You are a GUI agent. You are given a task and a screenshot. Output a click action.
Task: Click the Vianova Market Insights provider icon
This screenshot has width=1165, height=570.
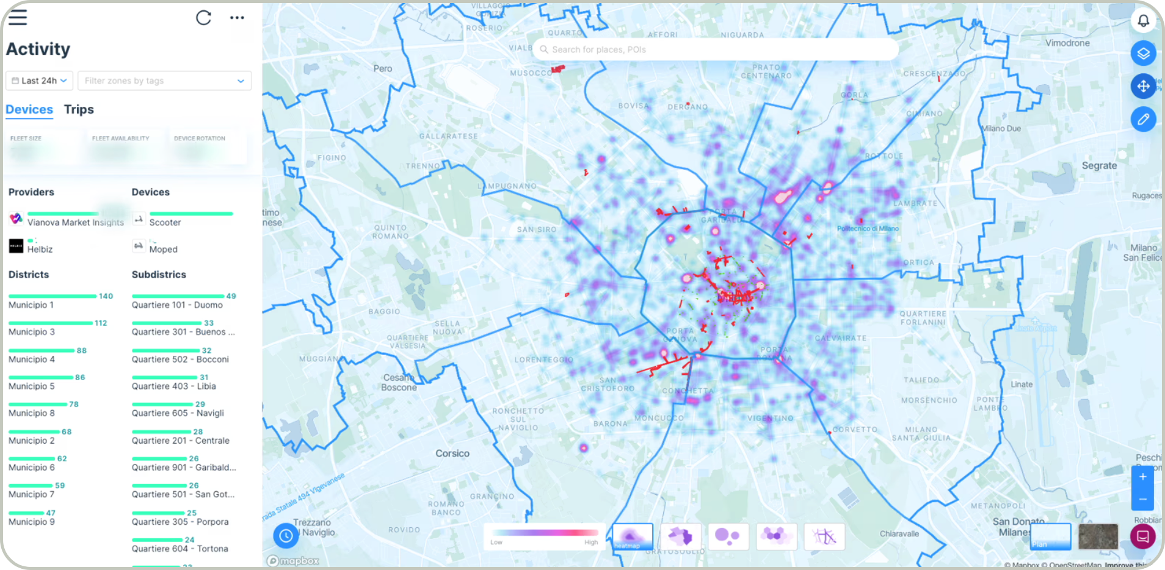pos(16,218)
